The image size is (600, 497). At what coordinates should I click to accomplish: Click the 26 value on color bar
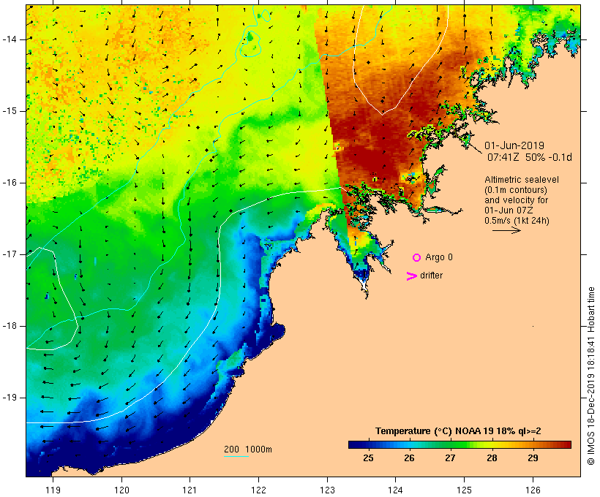(x=409, y=458)
